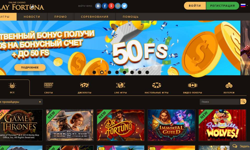Open the Russian flag language dropdown
The image size is (250, 150).
click(244, 5)
